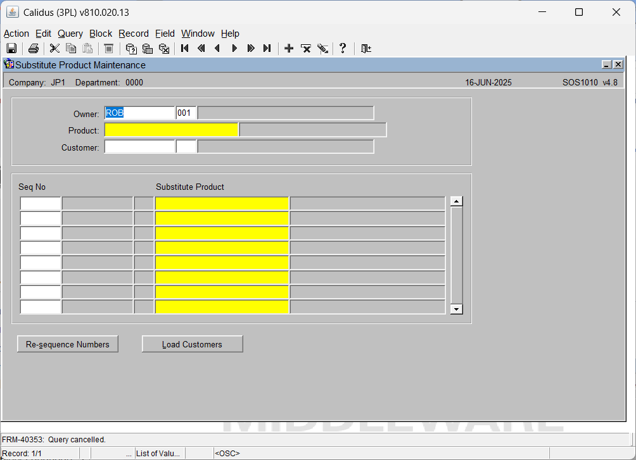Open the Window menu
Screen dimensions: 636x460
198,34
